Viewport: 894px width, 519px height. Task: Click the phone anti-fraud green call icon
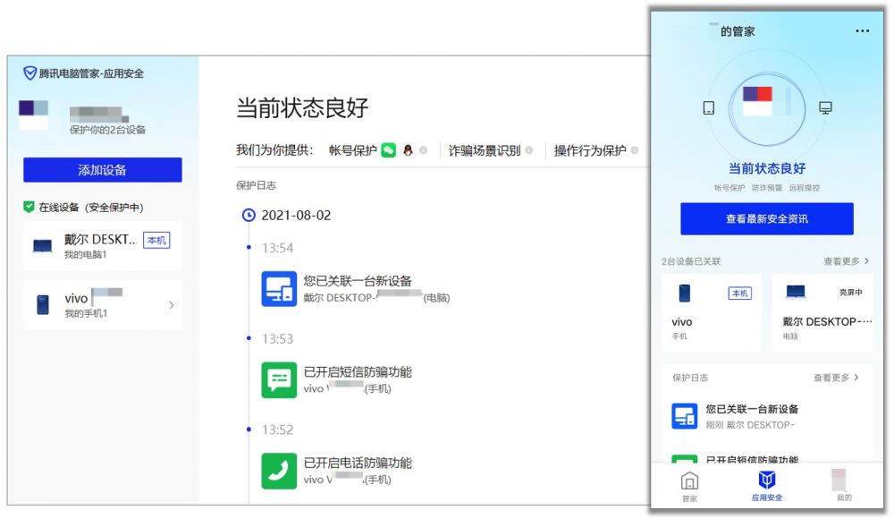tap(279, 471)
